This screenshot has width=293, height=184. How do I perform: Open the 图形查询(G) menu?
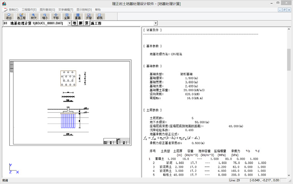pyautogui.click(x=47, y=10)
